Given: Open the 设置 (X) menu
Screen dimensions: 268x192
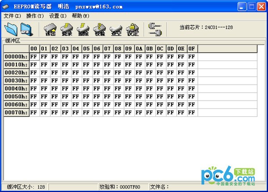Looking at the screenshot, I should 58,16.
